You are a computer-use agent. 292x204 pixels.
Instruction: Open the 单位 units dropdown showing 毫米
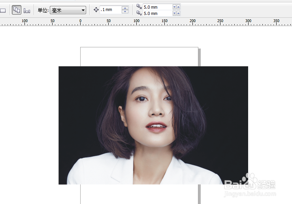tap(68, 10)
